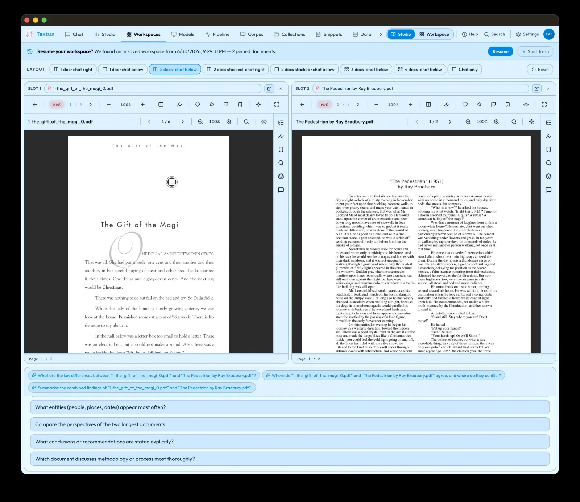Switch to Workspace mode toggle

[434, 34]
